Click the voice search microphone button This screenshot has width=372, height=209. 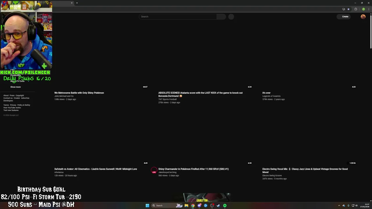click(x=231, y=17)
